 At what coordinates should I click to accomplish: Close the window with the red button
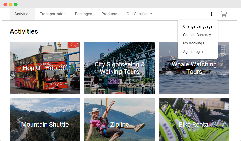click(x=5, y=4)
